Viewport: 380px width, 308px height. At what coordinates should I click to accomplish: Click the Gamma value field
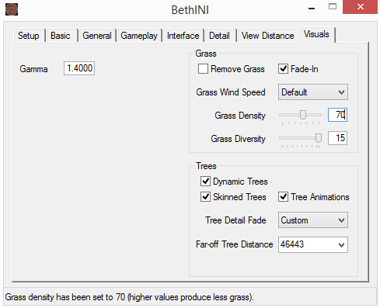(79, 68)
